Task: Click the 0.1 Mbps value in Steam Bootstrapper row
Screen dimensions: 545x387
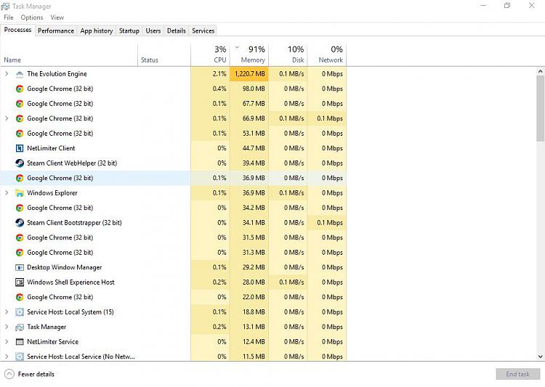Action: pos(330,223)
